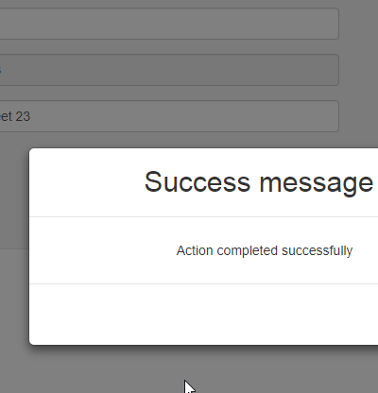Click the "Success message" dialog heading
Image resolution: width=378 pixels, height=393 pixels.
(x=259, y=182)
